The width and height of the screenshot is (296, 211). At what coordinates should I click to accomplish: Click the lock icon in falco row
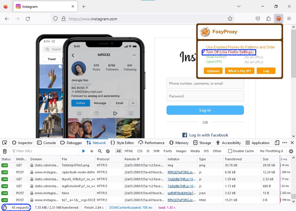pos(32,193)
